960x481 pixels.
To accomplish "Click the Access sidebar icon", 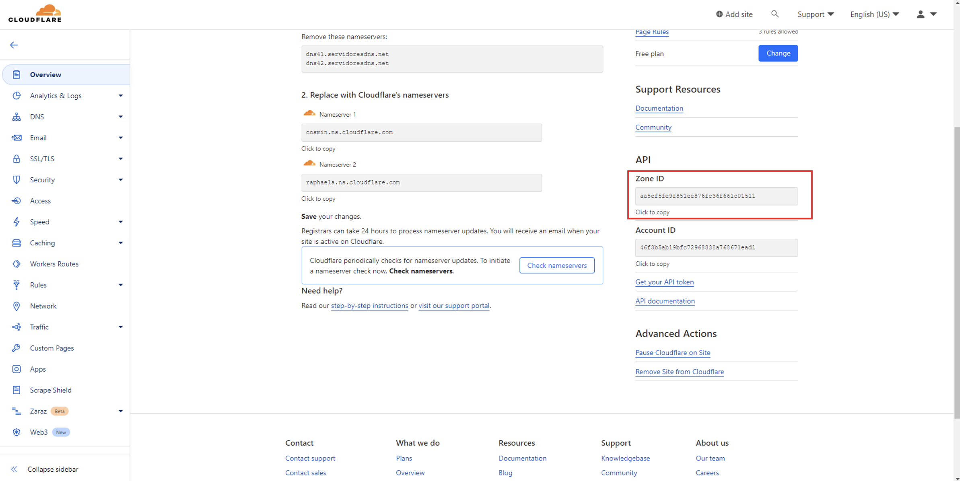I will click(16, 201).
